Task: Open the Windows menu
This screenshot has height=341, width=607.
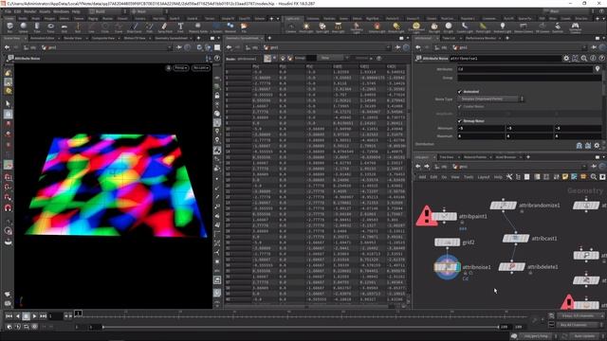Action: point(61,11)
